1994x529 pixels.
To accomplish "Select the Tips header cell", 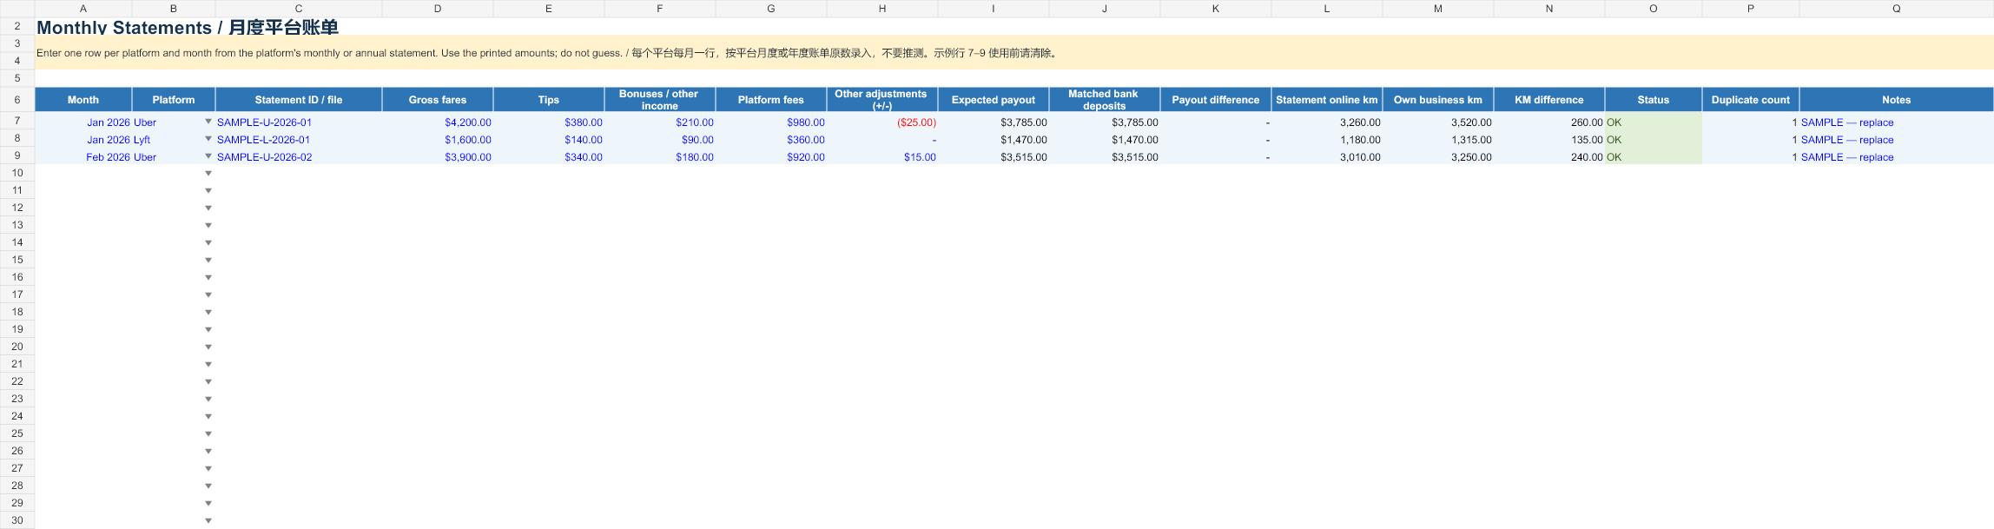I will [x=549, y=100].
